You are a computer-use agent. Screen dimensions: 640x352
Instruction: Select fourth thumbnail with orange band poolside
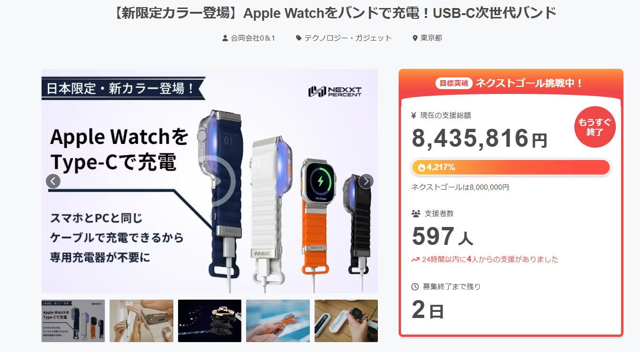pos(278,321)
